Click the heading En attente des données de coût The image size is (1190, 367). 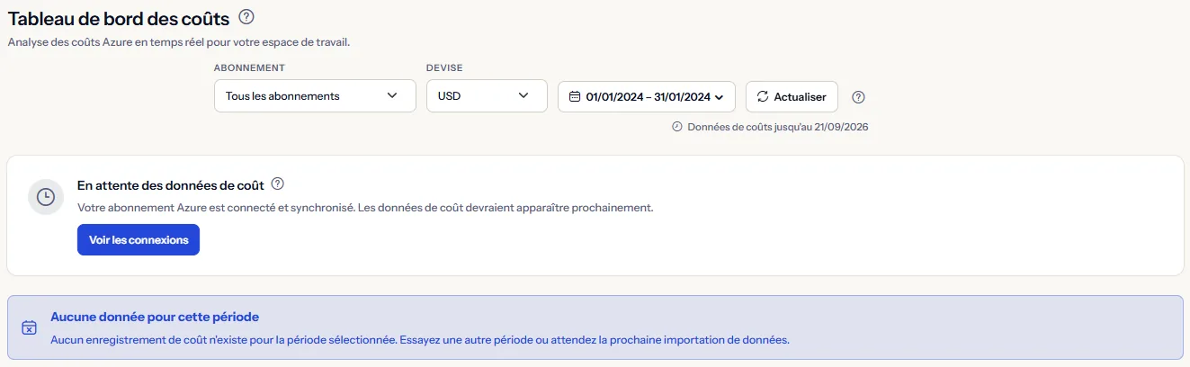[171, 185]
